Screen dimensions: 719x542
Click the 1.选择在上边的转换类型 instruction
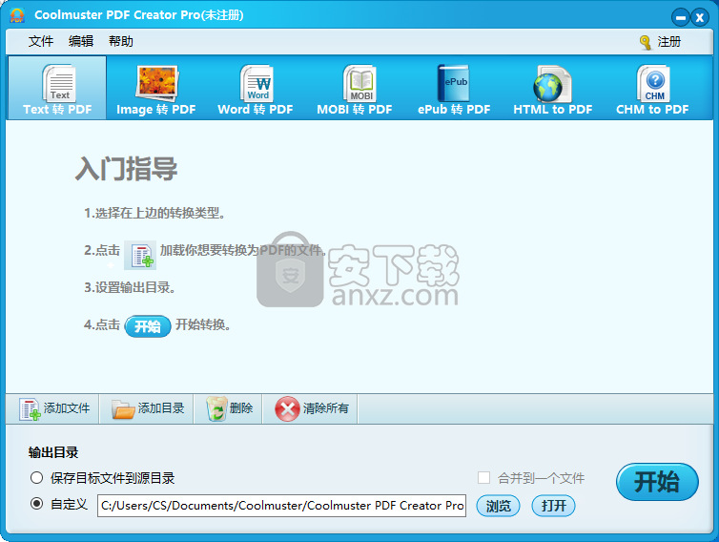(x=154, y=213)
